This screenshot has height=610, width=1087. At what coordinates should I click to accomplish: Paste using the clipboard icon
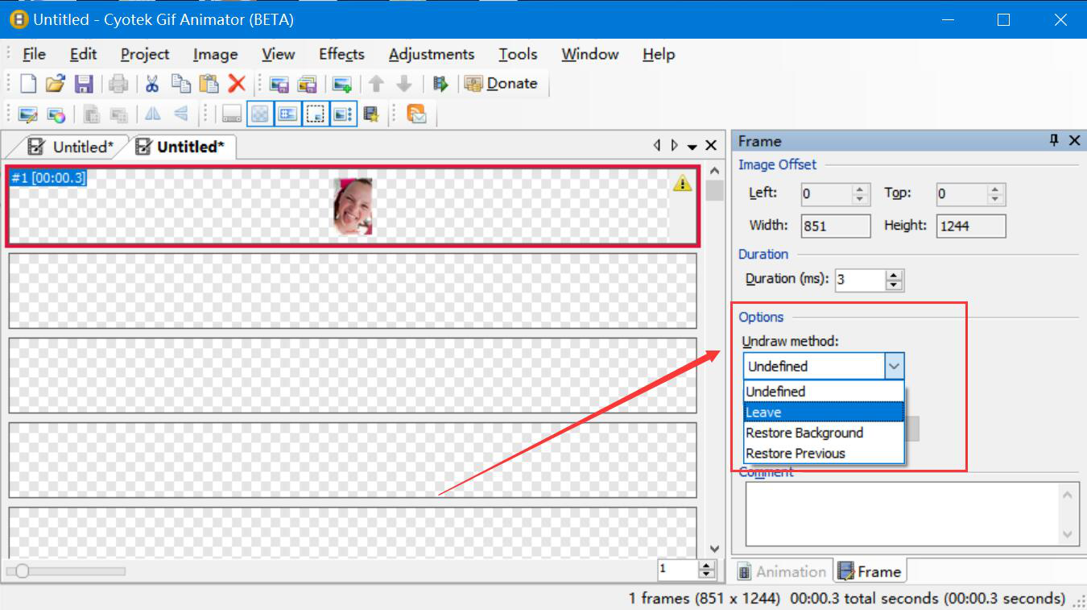coord(209,84)
